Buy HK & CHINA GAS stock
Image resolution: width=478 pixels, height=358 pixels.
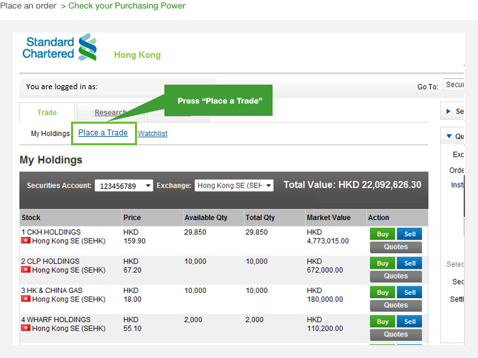(383, 292)
